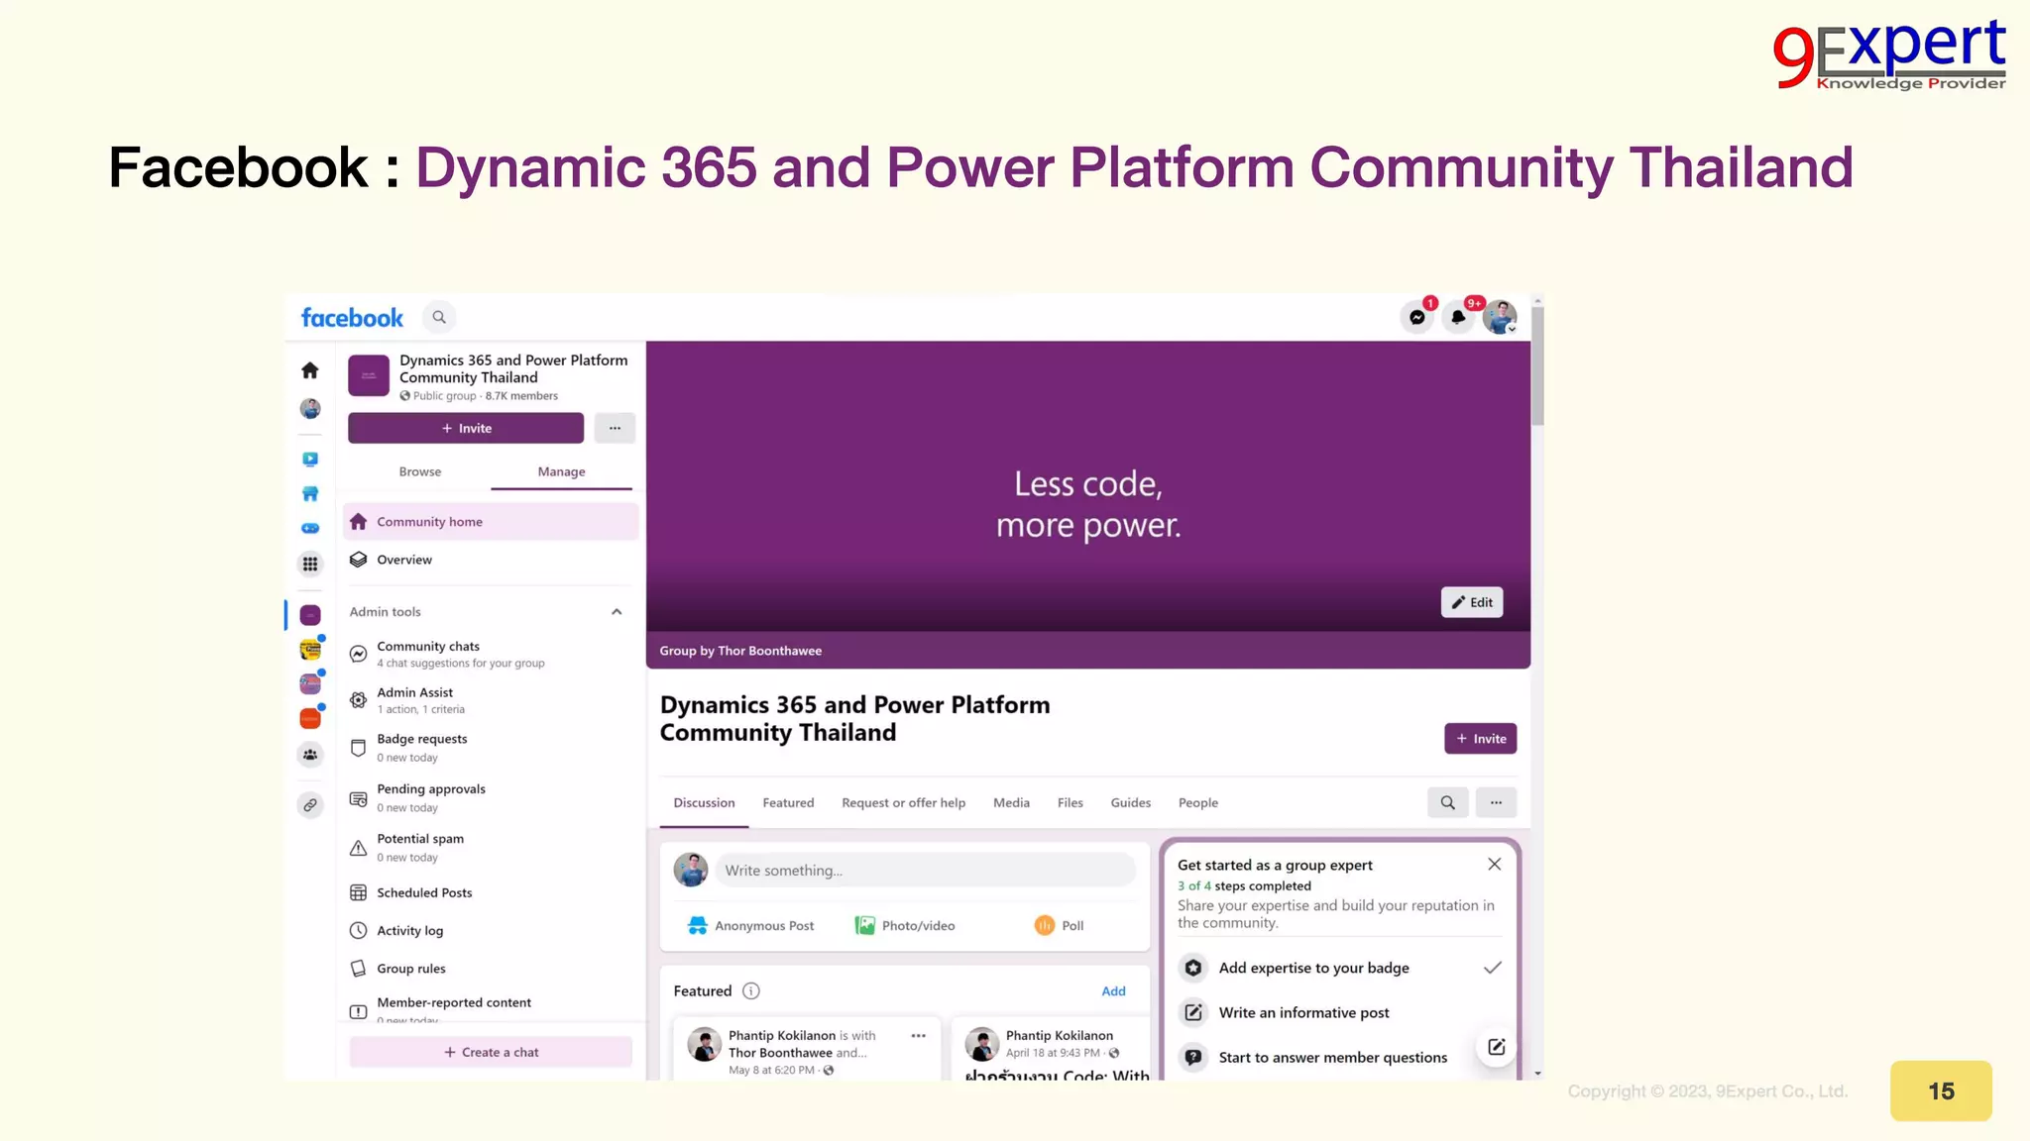This screenshot has width=2030, height=1141.
Task: Select the People tab
Action: [1197, 803]
